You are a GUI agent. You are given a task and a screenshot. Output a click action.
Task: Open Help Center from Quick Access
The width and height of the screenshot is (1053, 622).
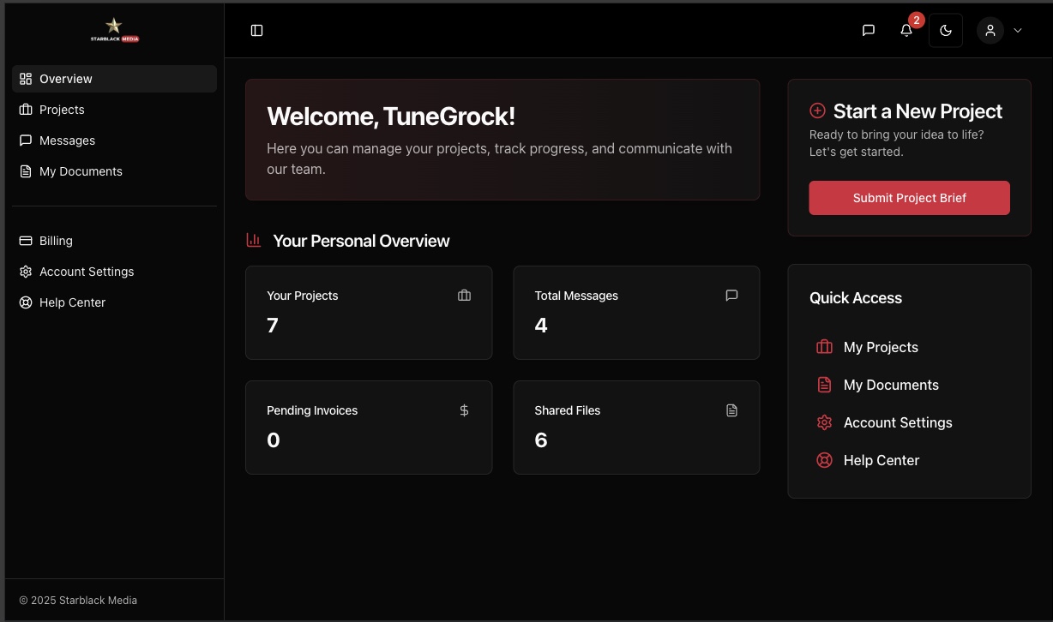[x=881, y=460]
